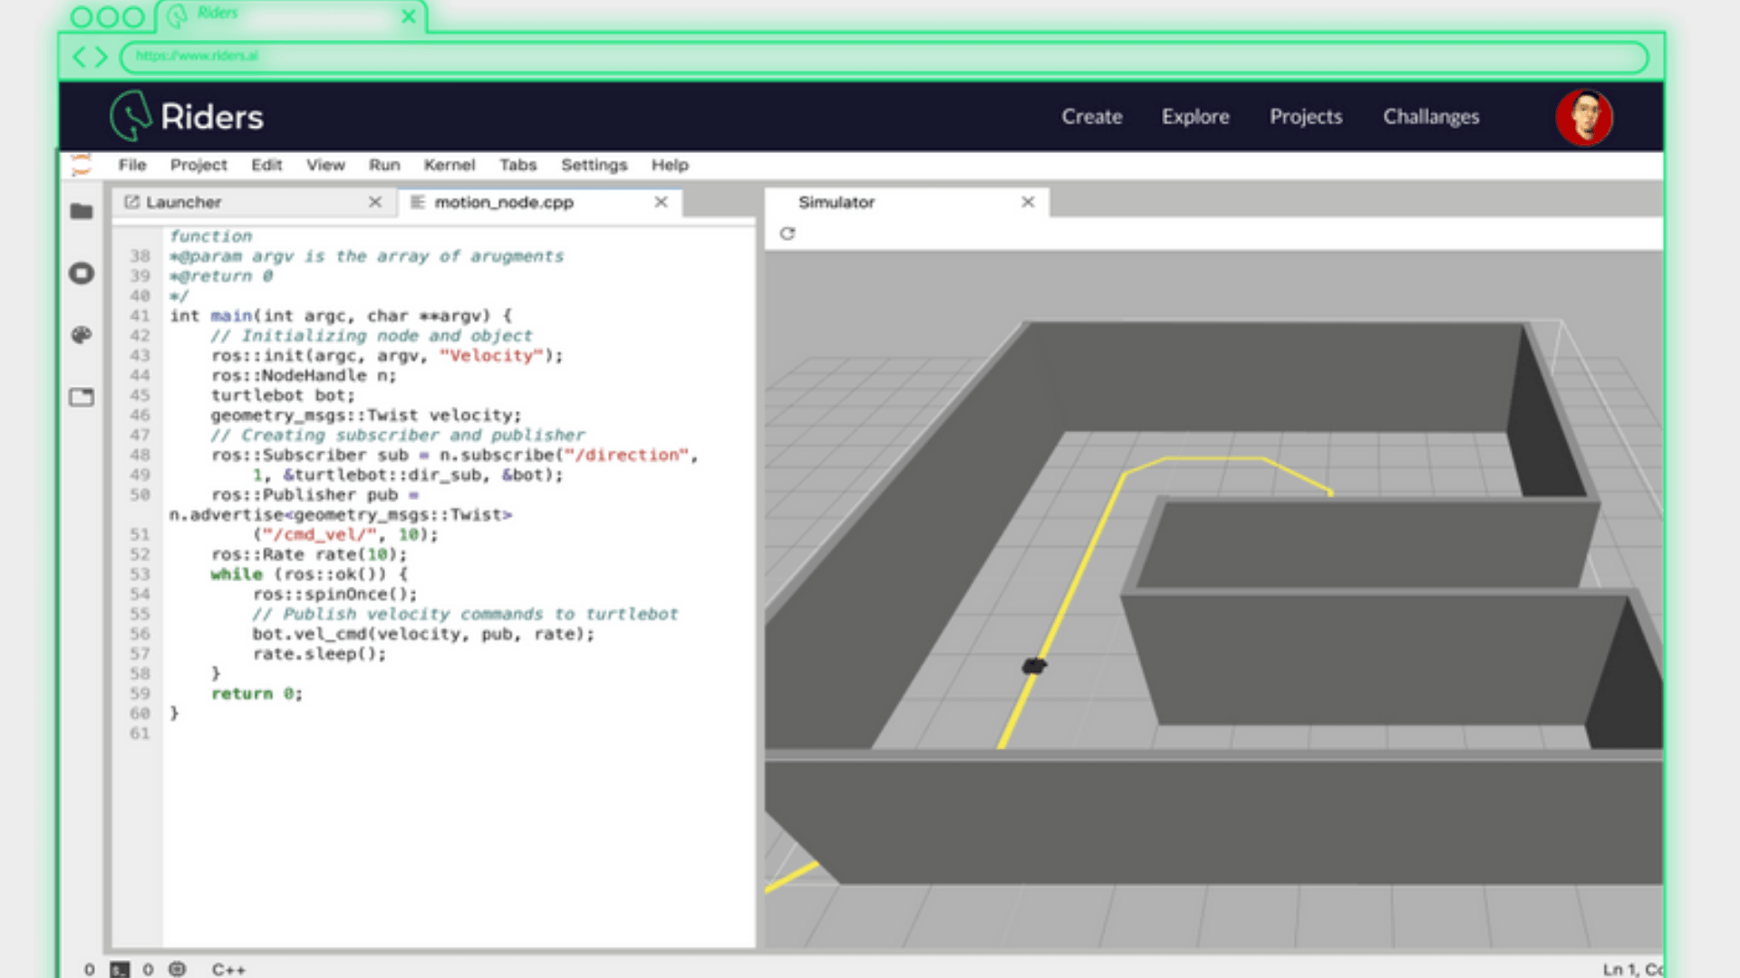Open the Kernel menu

tap(449, 165)
